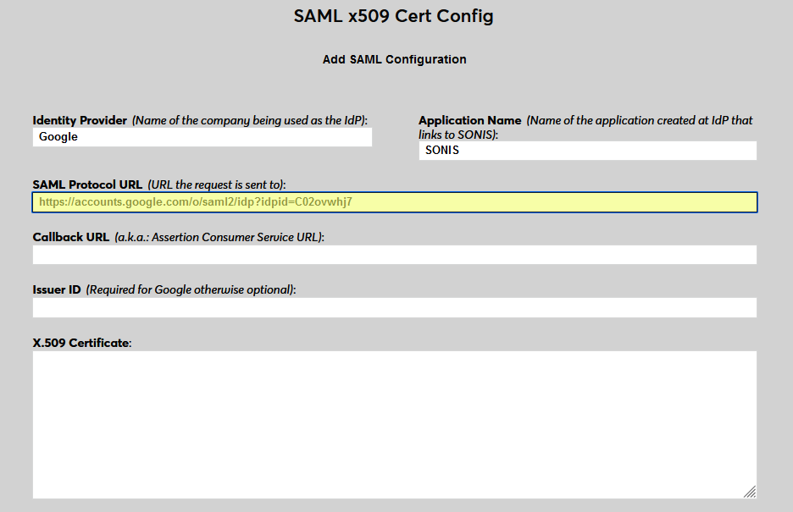Screen dimensions: 793x512
Task: Click the Identity Provider input containing Google
Action: (202, 136)
